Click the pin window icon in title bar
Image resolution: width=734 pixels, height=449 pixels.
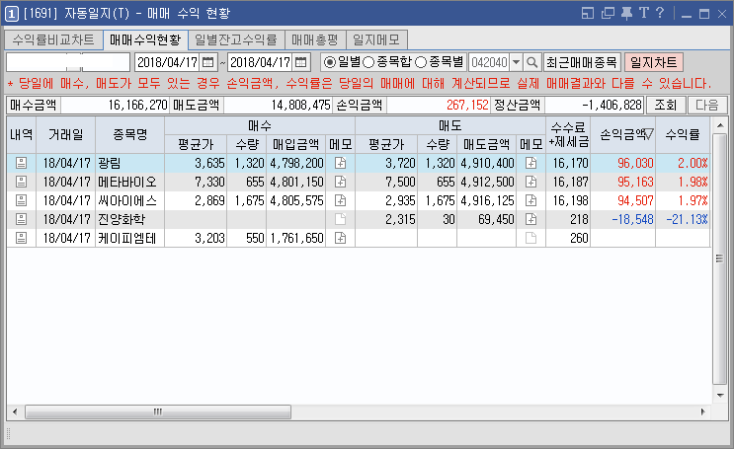tap(626, 13)
